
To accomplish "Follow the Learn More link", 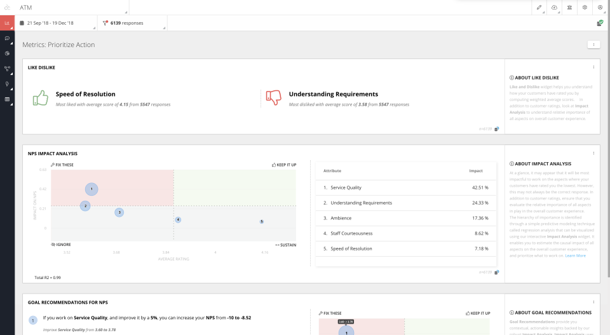I will [x=576, y=256].
